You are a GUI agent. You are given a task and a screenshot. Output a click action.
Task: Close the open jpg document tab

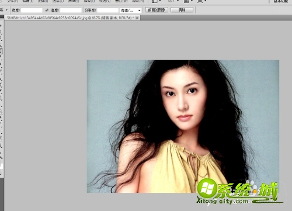137,18
